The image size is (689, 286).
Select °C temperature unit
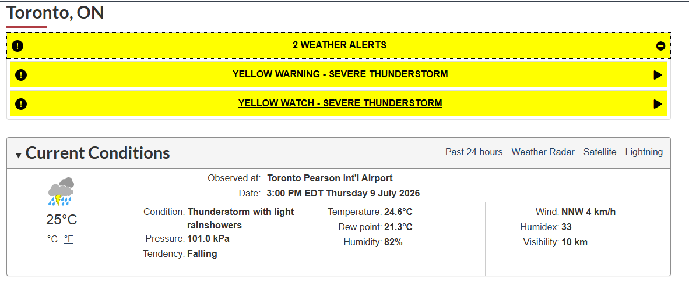(x=52, y=239)
